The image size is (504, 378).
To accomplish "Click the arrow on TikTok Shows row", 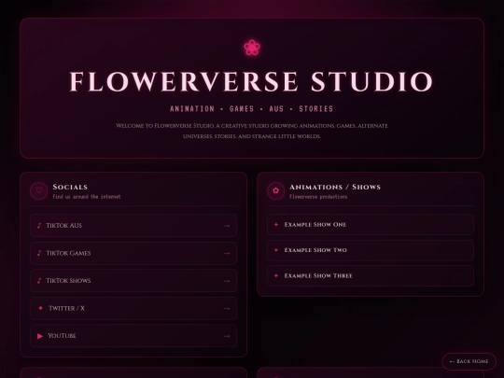I will click(227, 281).
